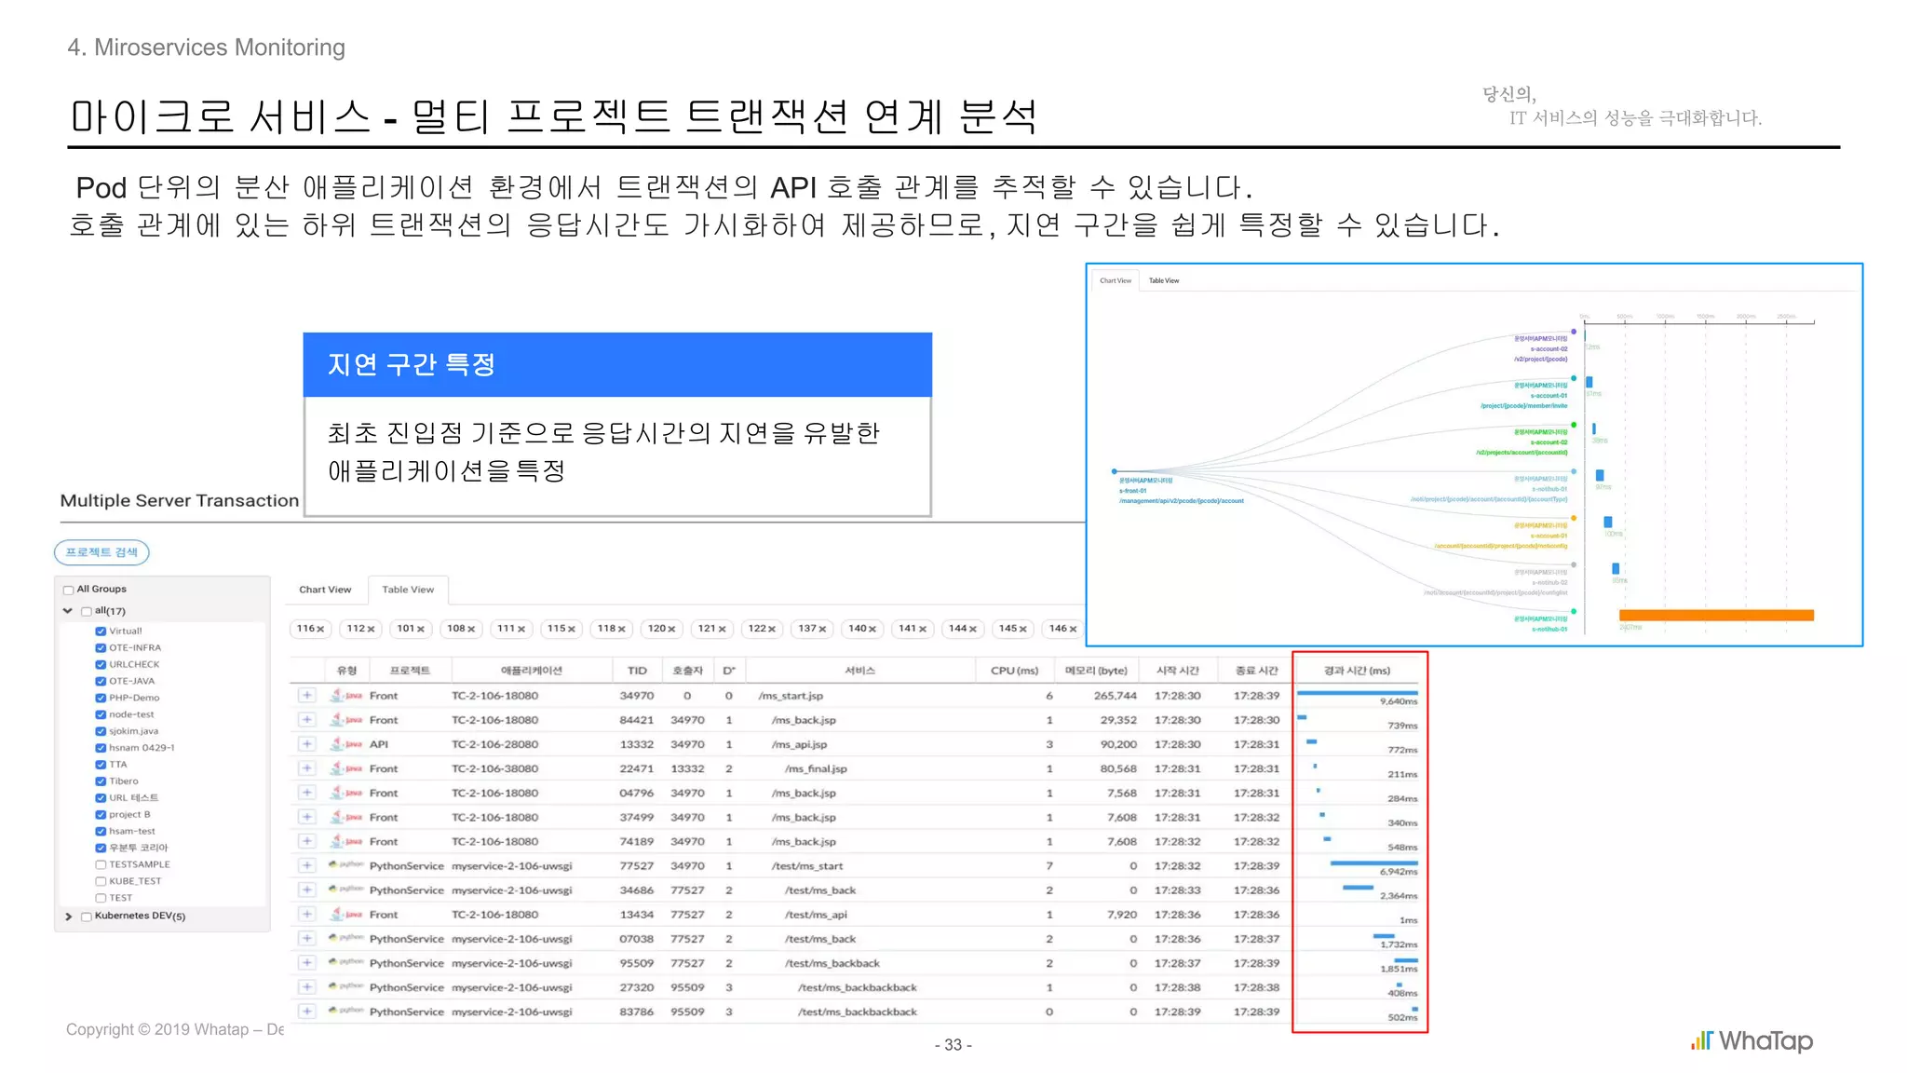Remove the 116 filter chip via its x

(320, 629)
